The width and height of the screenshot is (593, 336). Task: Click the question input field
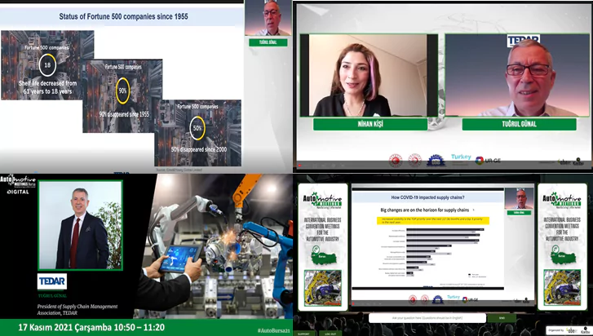pyautogui.click(x=427, y=318)
